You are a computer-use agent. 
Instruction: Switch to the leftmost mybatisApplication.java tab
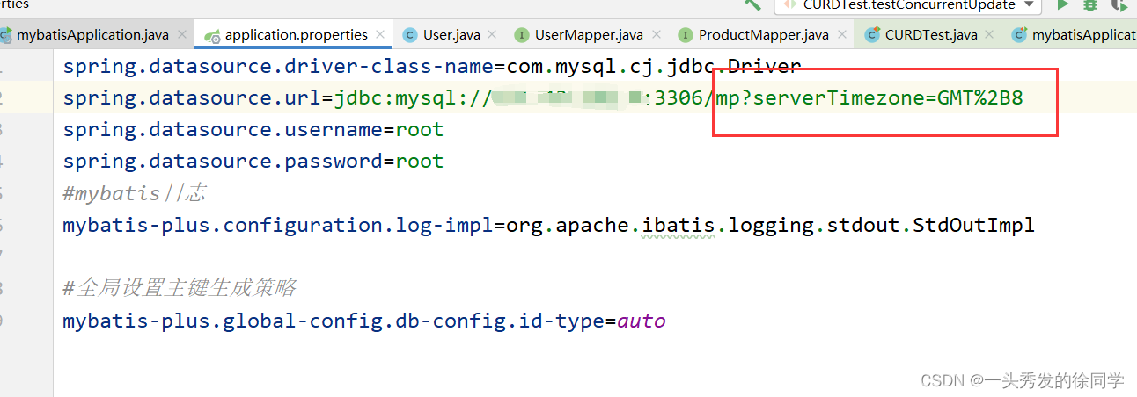(93, 35)
